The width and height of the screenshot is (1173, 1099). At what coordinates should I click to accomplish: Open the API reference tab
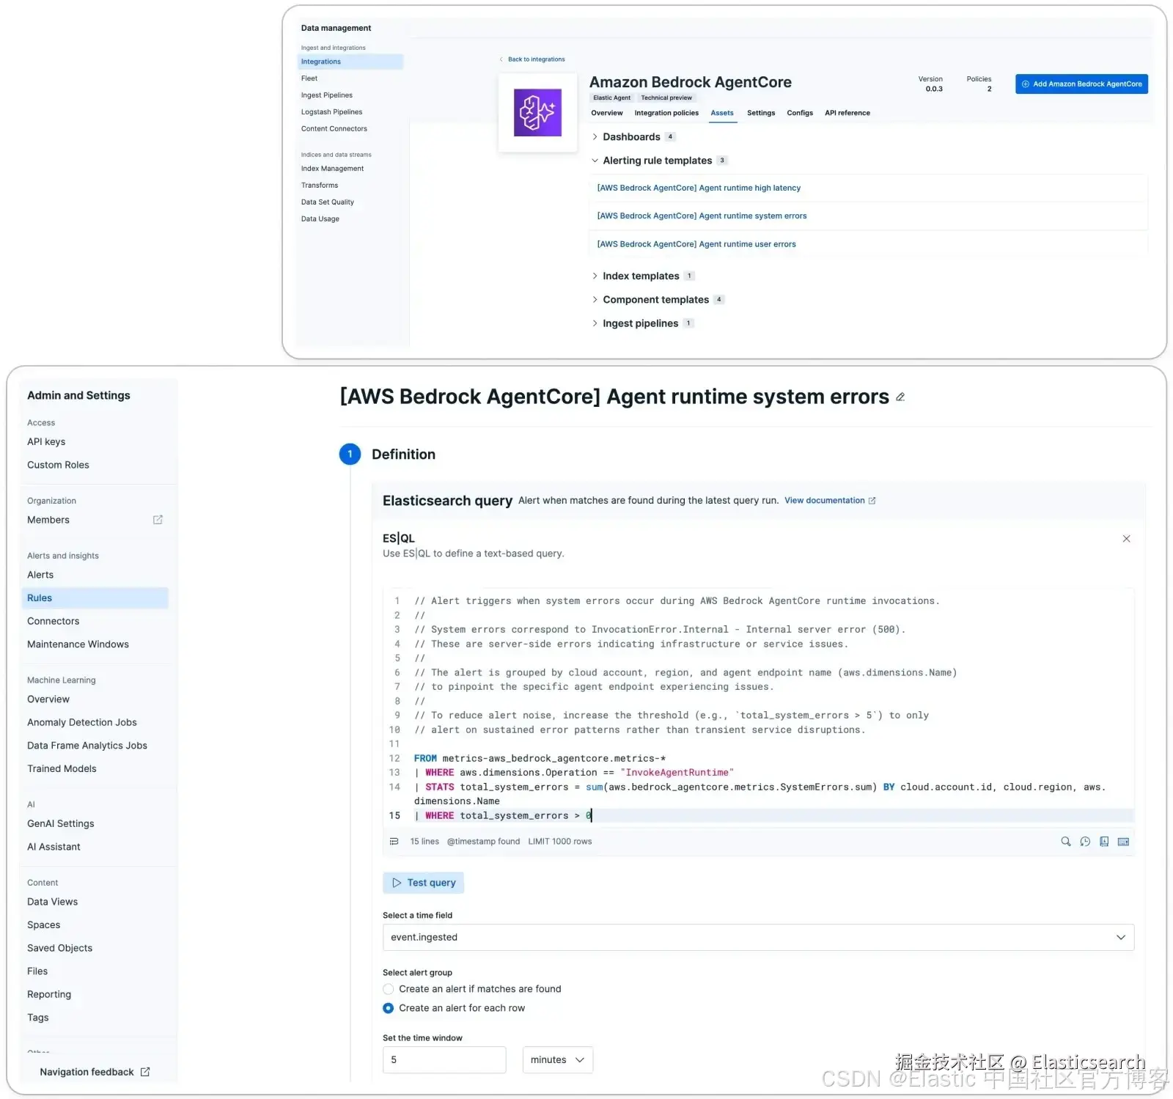click(847, 113)
